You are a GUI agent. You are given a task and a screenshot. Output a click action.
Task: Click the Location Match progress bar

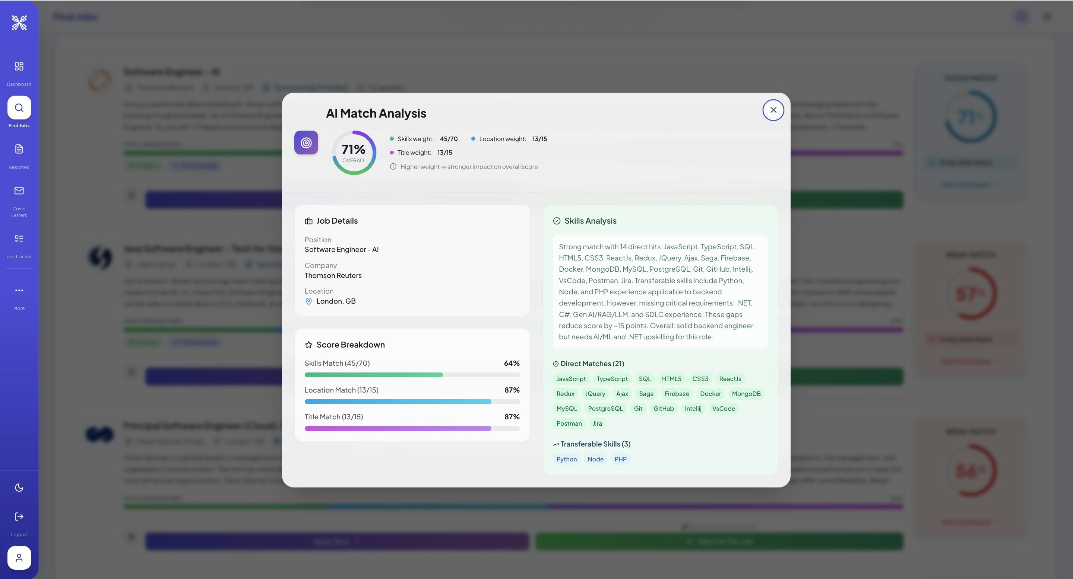coord(412,402)
